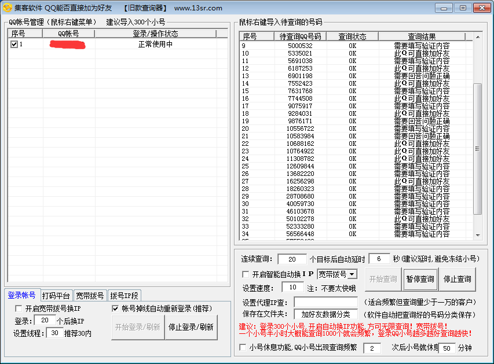494x364 pixels.
Task: Select result row with QQ 12609844
Action: (356, 166)
